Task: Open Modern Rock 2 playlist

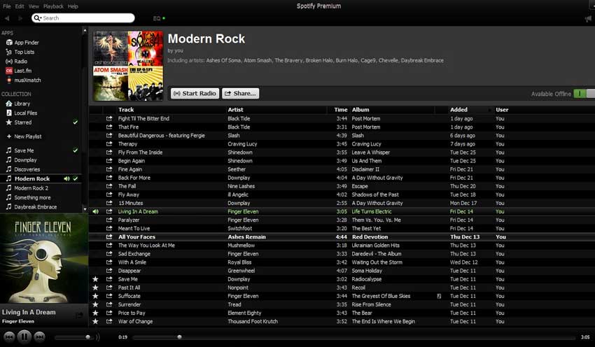Action: (31, 188)
